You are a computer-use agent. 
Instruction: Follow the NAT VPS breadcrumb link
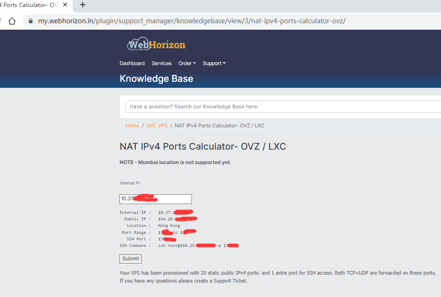[157, 125]
